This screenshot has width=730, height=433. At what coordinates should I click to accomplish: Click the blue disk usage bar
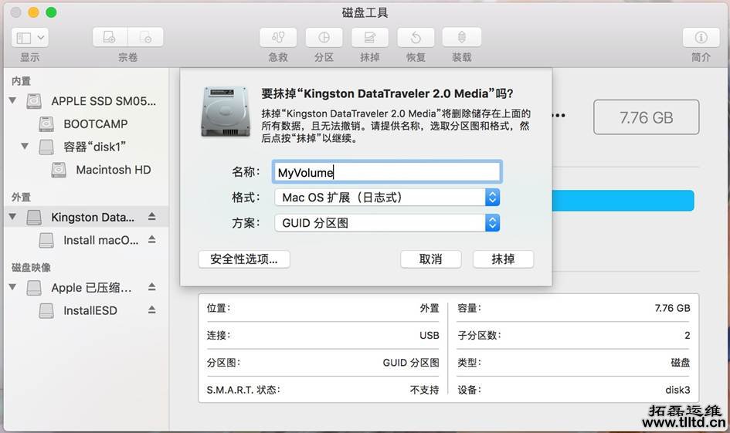pyautogui.click(x=623, y=201)
